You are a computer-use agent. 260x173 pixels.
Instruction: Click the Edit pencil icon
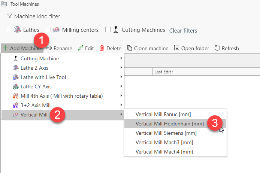coord(81,48)
